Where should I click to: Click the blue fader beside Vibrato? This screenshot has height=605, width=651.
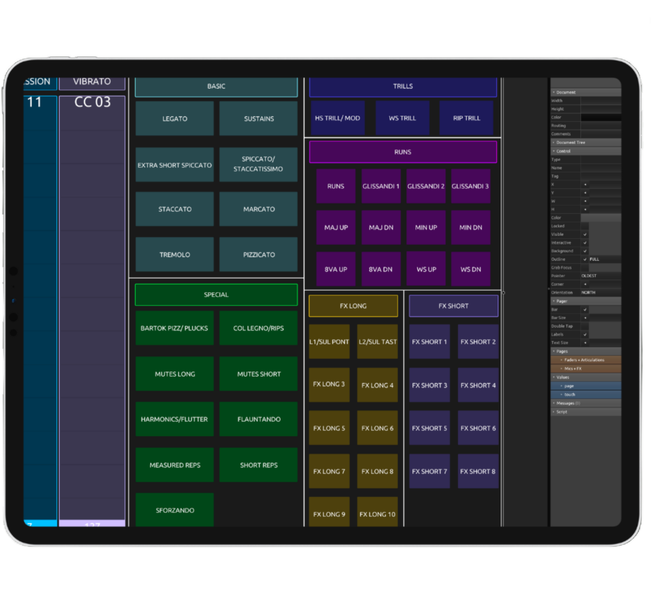coord(40,311)
